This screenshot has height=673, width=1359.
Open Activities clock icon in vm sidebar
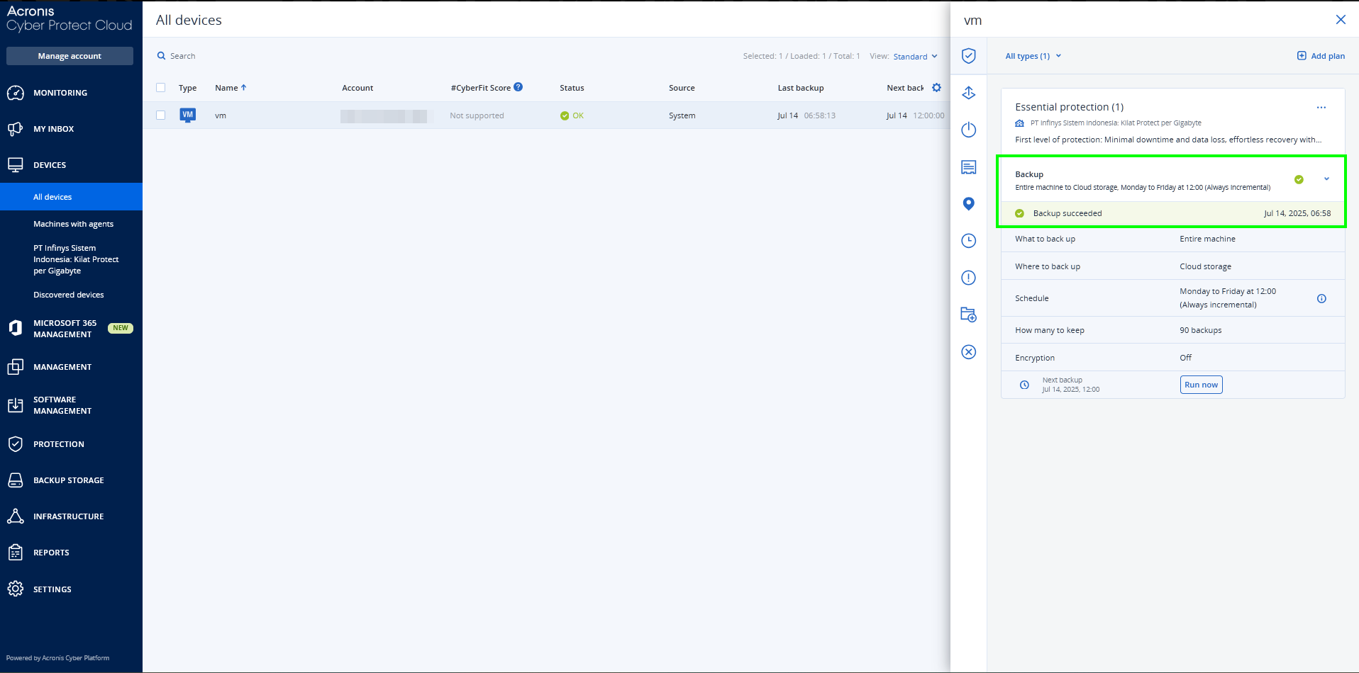(x=968, y=241)
